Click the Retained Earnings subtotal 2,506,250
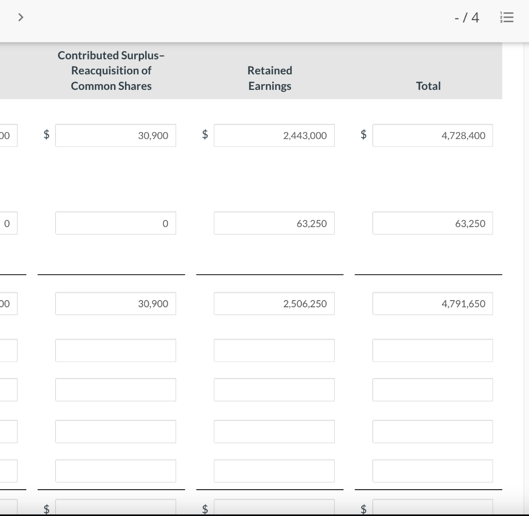 coord(274,303)
